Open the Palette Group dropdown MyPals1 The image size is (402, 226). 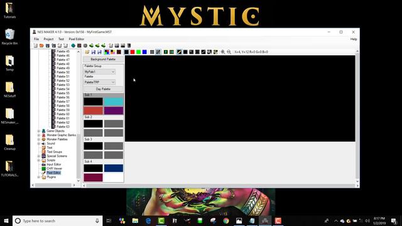click(100, 72)
